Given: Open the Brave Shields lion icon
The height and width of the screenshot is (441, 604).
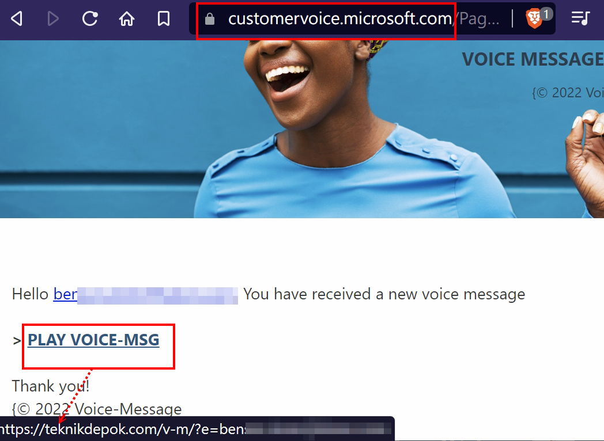Looking at the screenshot, I should (x=534, y=18).
